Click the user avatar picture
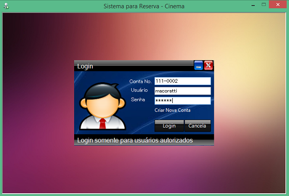Viewport: 289px width, 196px height. point(103,106)
